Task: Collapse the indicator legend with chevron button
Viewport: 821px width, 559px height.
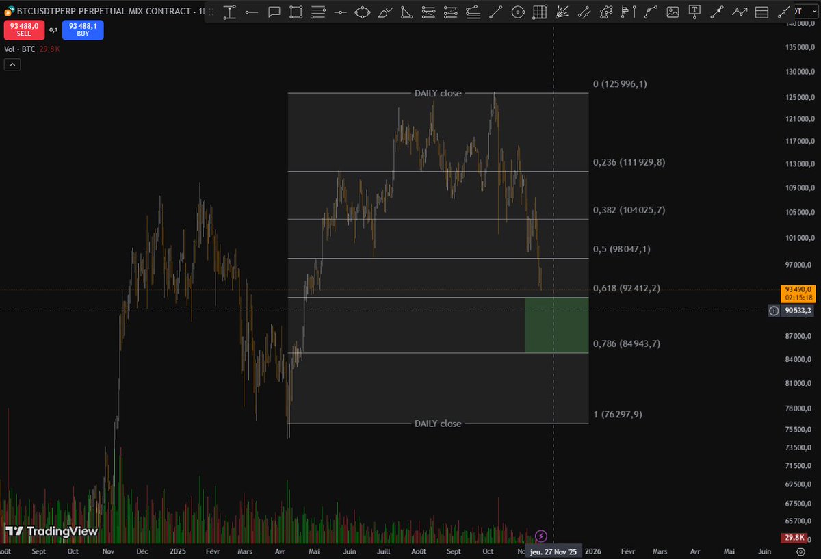Action: point(12,65)
